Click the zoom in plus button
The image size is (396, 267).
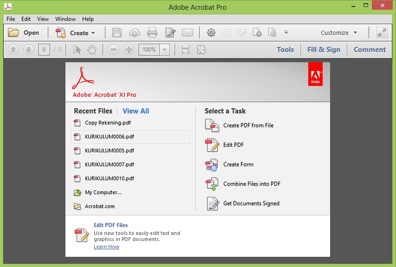point(129,50)
